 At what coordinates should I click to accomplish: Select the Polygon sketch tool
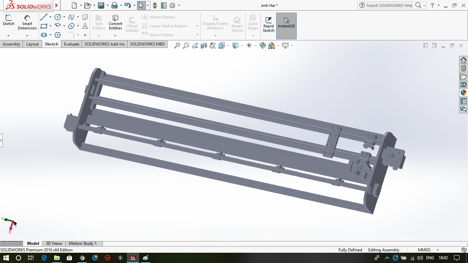[x=58, y=35]
